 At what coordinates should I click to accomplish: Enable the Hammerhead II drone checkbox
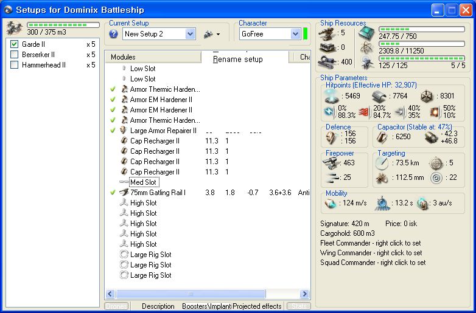point(15,65)
